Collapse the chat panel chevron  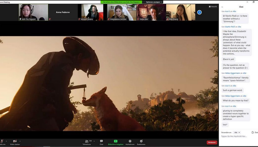coord(222,7)
